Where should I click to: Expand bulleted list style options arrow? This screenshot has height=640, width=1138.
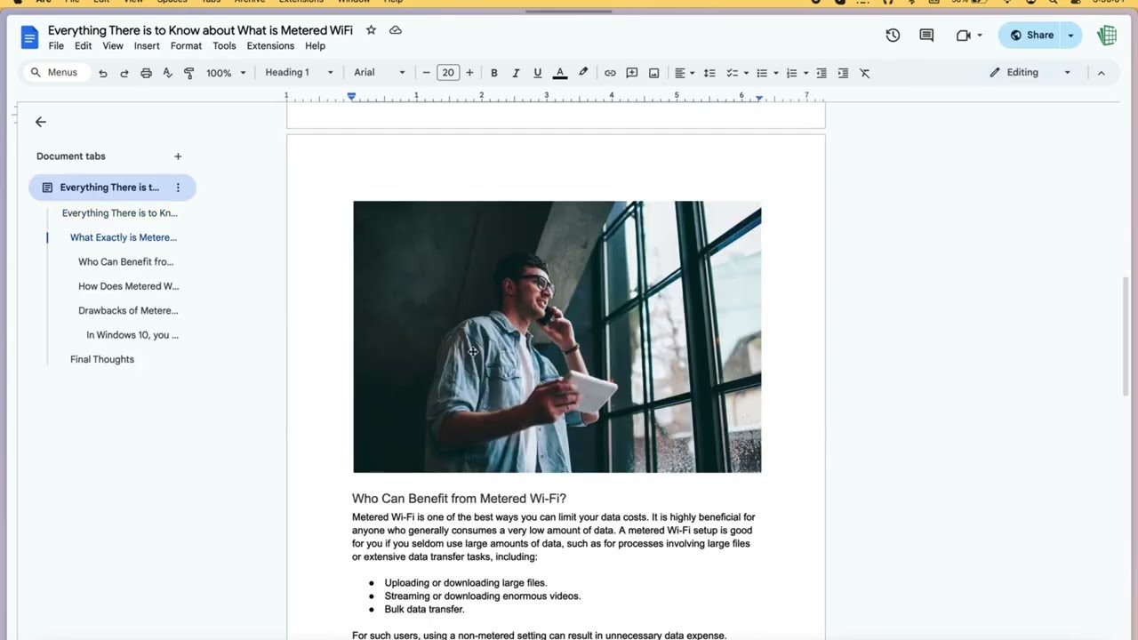coord(776,73)
